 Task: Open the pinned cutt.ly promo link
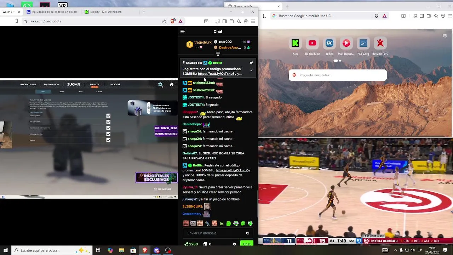pyautogui.click(x=217, y=74)
